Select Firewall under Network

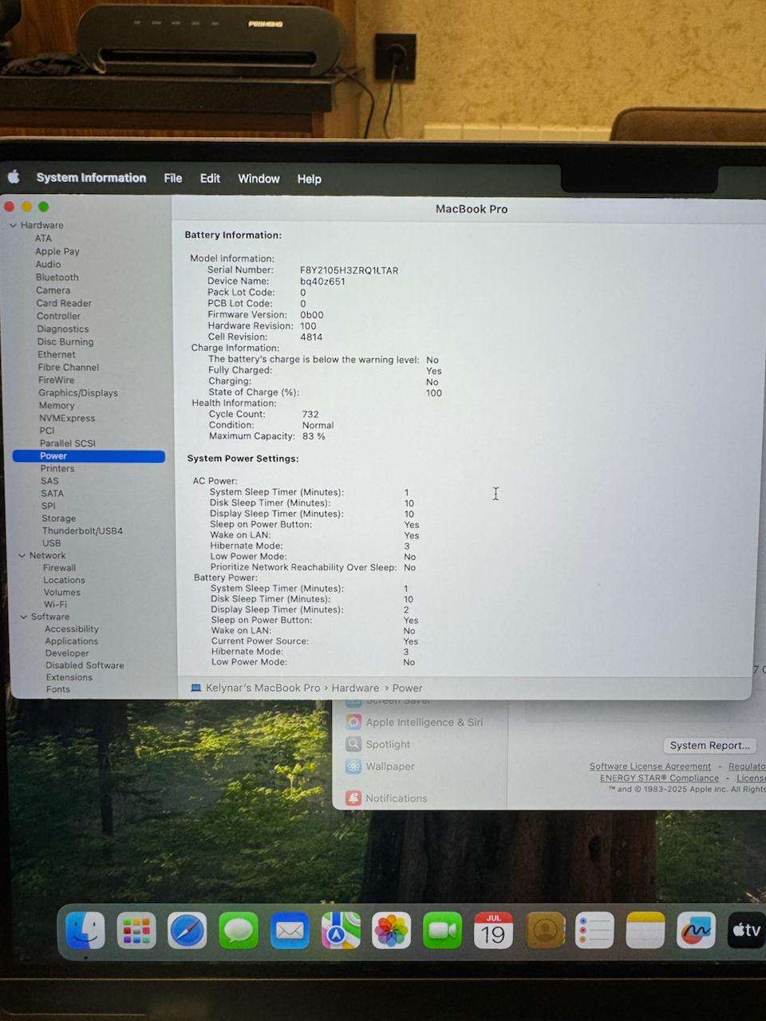(60, 567)
